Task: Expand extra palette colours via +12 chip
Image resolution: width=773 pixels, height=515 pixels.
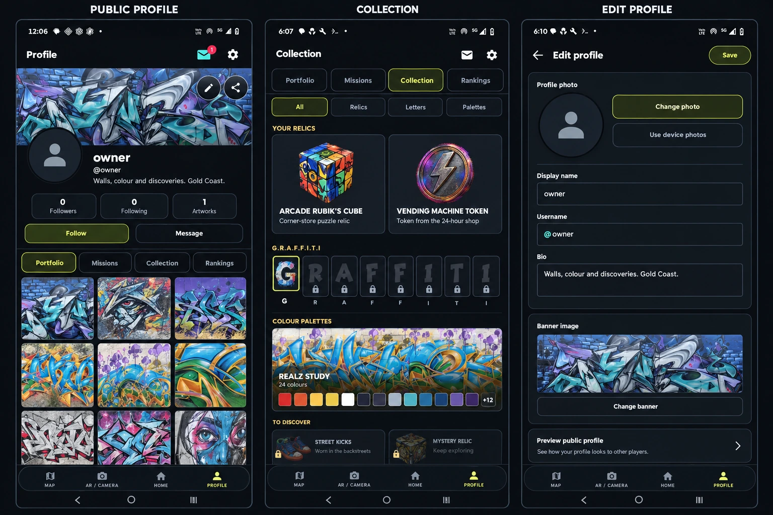Action: click(x=488, y=400)
